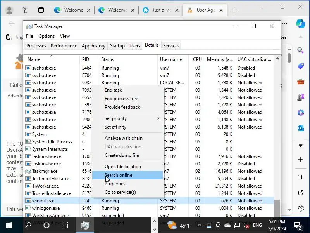Click Task Manager taskbar icon

[85, 225]
